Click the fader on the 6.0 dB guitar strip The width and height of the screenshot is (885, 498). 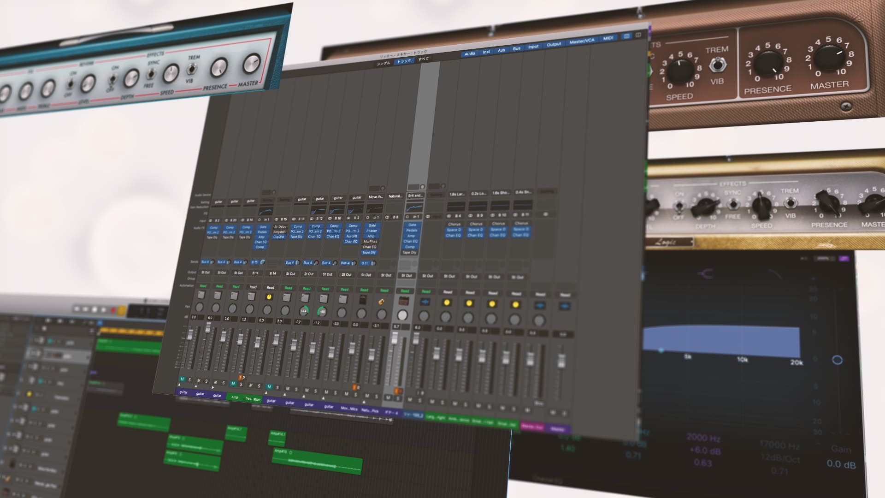pyautogui.click(x=208, y=327)
